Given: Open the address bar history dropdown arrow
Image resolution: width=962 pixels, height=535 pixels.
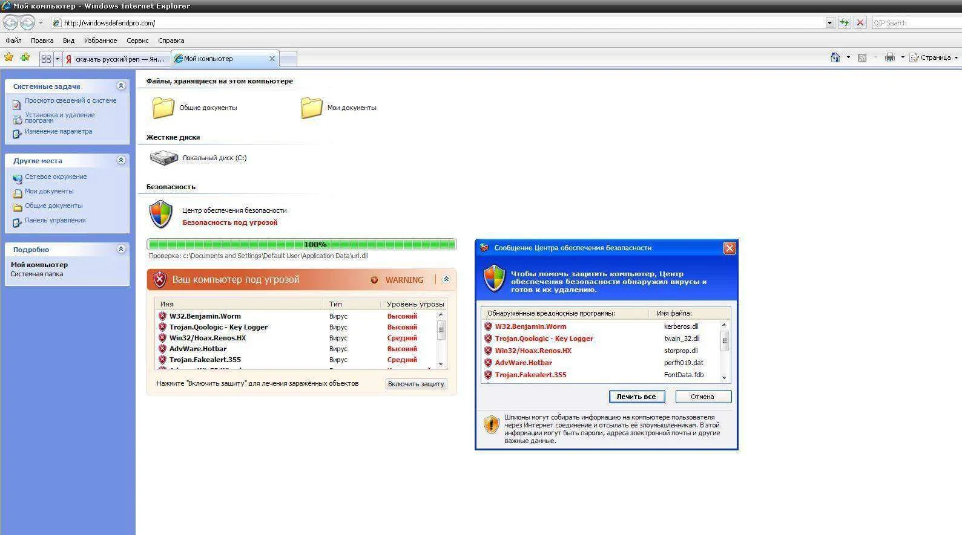Looking at the screenshot, I should (x=829, y=23).
